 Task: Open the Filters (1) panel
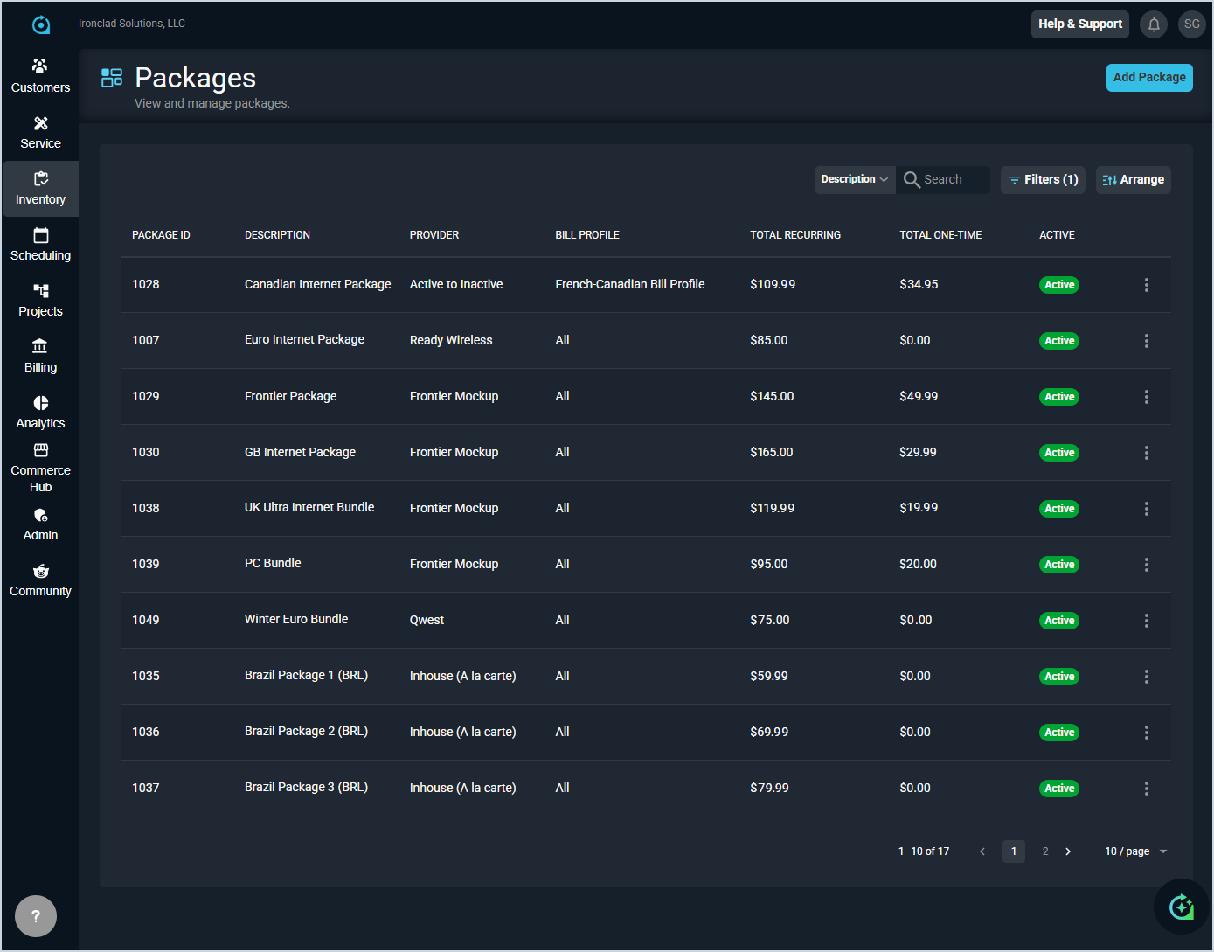[x=1043, y=179]
